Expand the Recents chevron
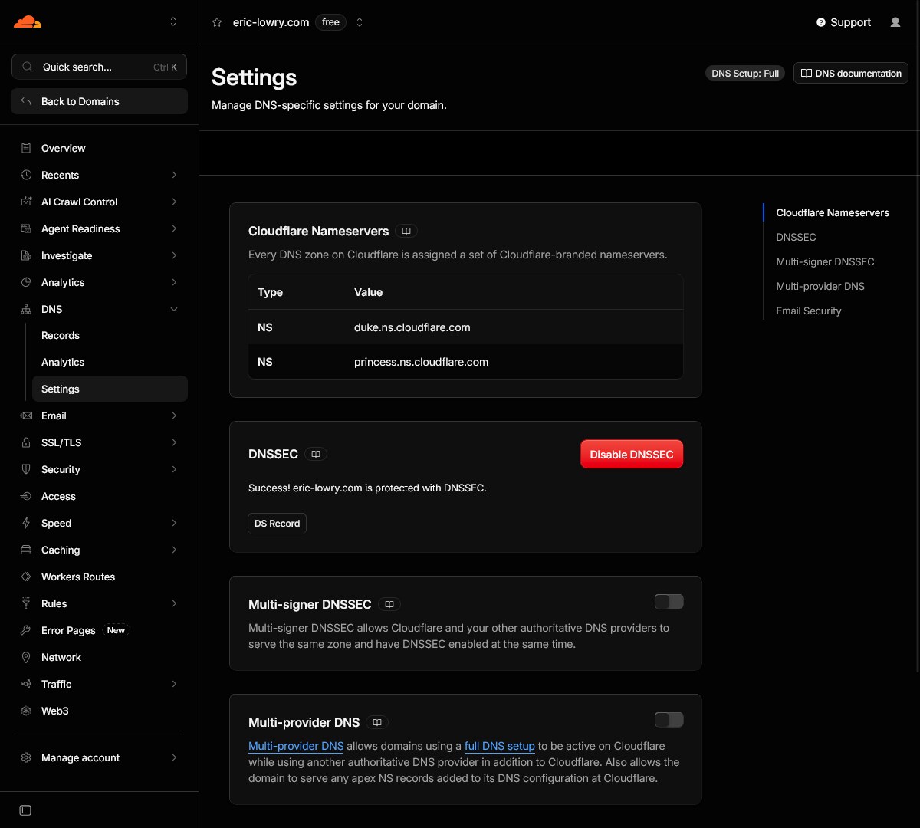The image size is (920, 828). pos(174,175)
